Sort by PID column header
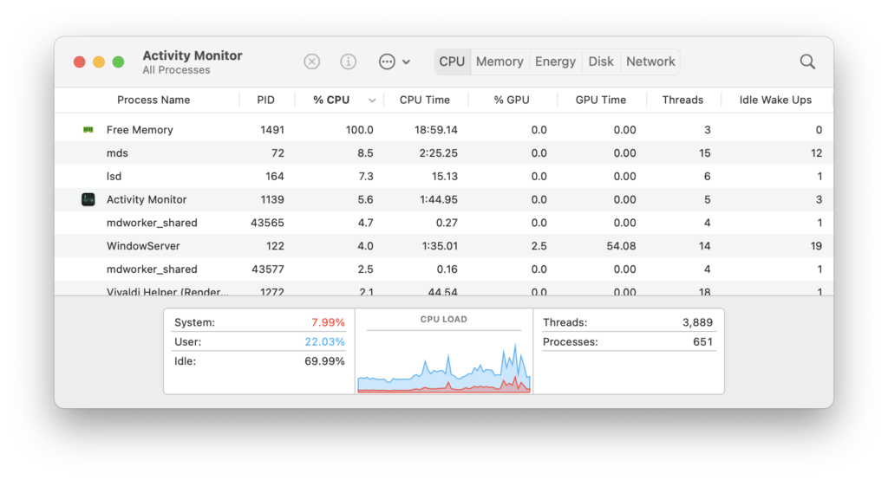The image size is (888, 480). (265, 100)
